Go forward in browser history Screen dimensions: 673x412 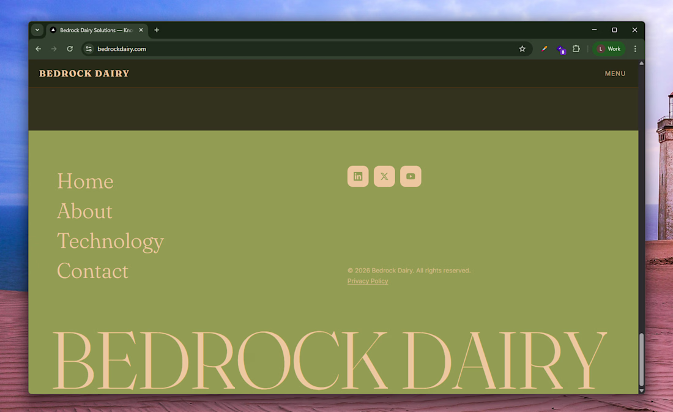(x=54, y=49)
